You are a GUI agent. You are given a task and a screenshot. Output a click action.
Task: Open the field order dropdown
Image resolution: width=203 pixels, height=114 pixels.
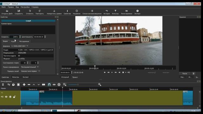tap(30, 71)
